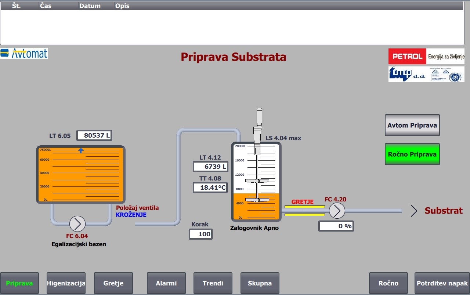Enable Avtom Priprava mode
Image resolution: width=470 pixels, height=295 pixels.
click(412, 125)
